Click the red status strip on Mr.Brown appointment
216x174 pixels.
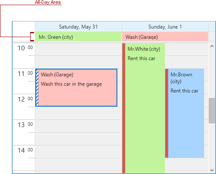[167, 113]
